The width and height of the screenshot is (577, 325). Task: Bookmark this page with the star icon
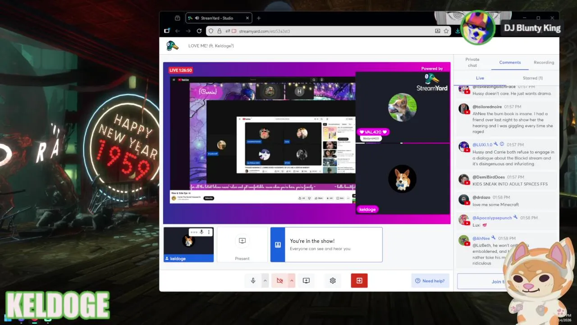[446, 31]
